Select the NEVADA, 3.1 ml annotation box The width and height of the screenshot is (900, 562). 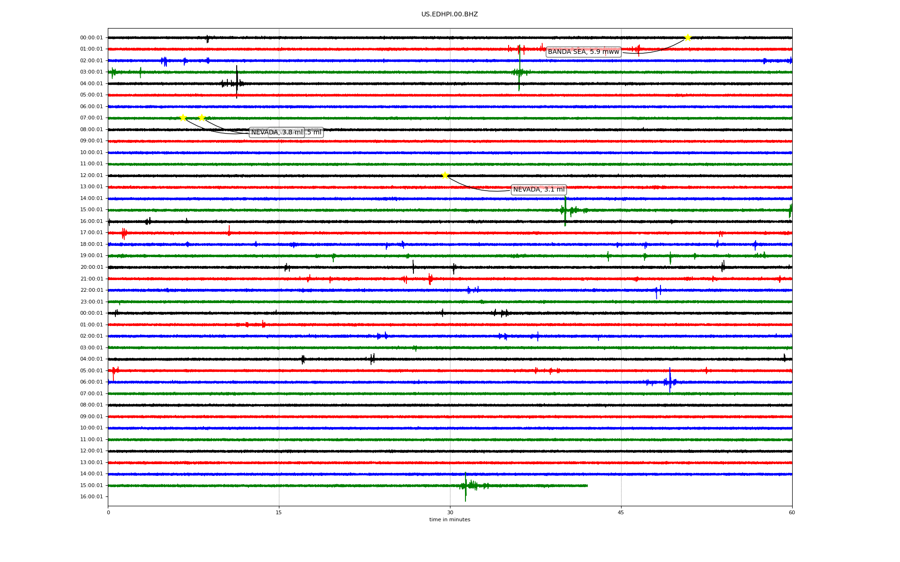(x=539, y=190)
